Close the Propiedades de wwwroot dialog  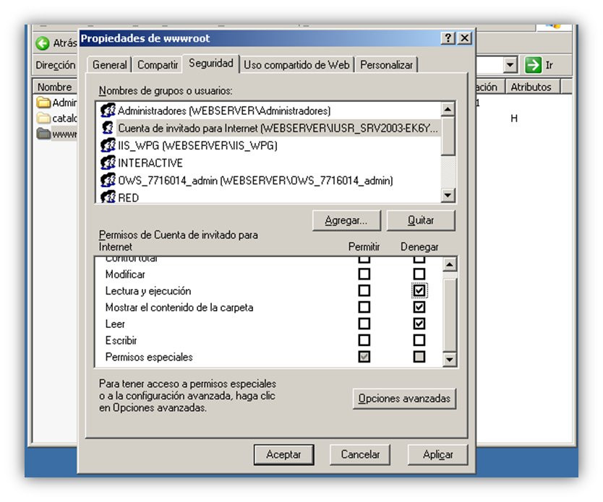click(x=465, y=38)
